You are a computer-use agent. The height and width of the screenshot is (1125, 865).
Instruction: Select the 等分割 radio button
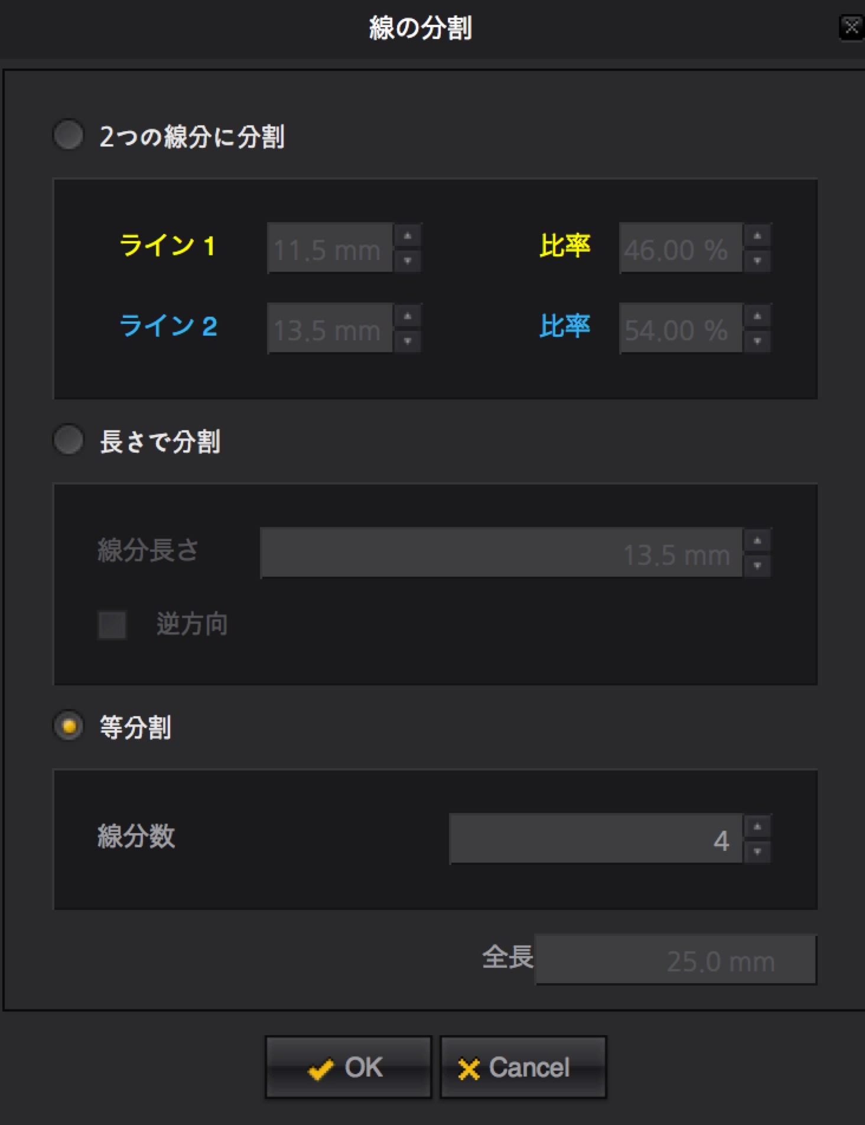pyautogui.click(x=69, y=726)
